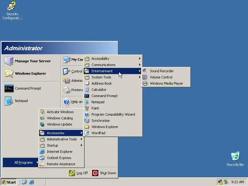Click Internet Explorer icon in All Programs list

[x=42, y=152]
